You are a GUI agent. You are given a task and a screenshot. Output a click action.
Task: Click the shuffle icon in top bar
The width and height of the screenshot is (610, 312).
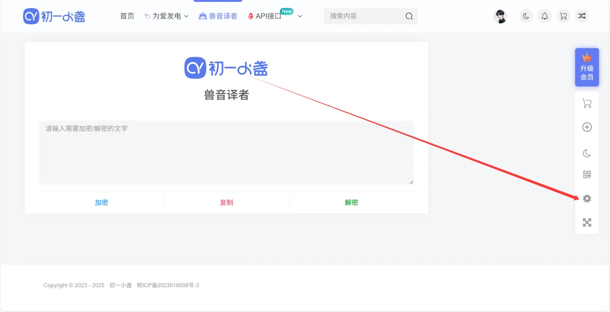coord(582,16)
